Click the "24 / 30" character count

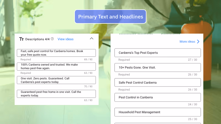pyautogui.click(x=193, y=104)
